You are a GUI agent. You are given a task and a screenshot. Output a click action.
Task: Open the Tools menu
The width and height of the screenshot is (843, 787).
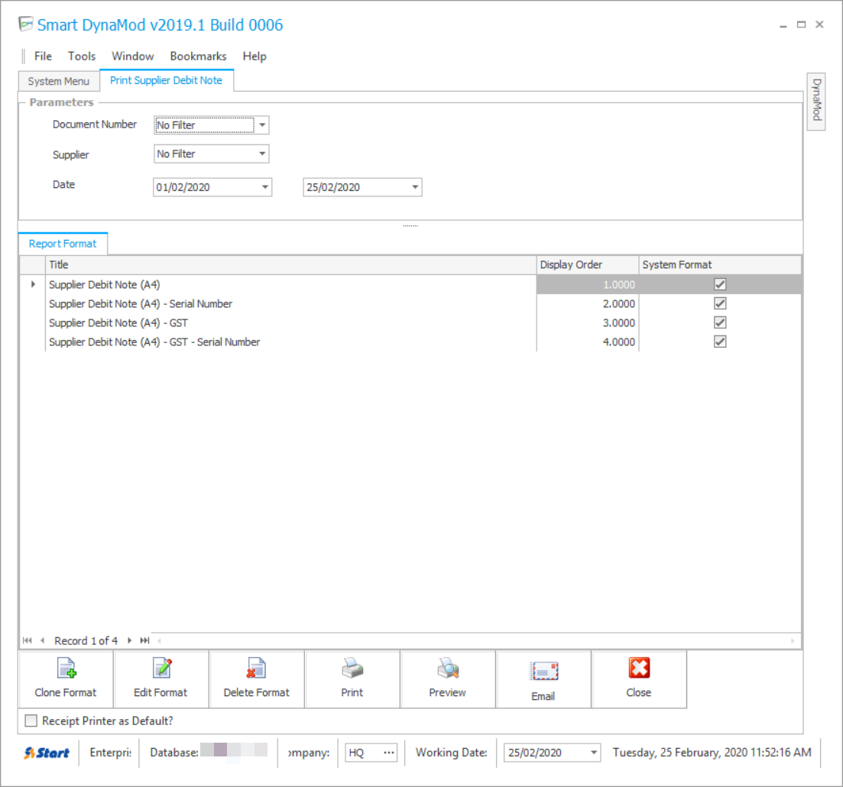pyautogui.click(x=82, y=57)
